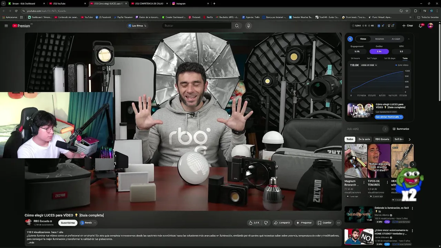This screenshot has height=248, width=441.
Task: Open options for Magnum Research short
Action: (x=364, y=182)
